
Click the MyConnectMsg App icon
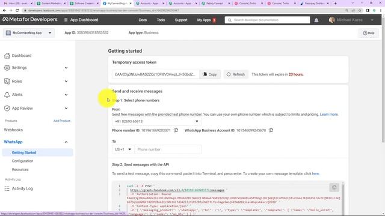tap(8, 32)
